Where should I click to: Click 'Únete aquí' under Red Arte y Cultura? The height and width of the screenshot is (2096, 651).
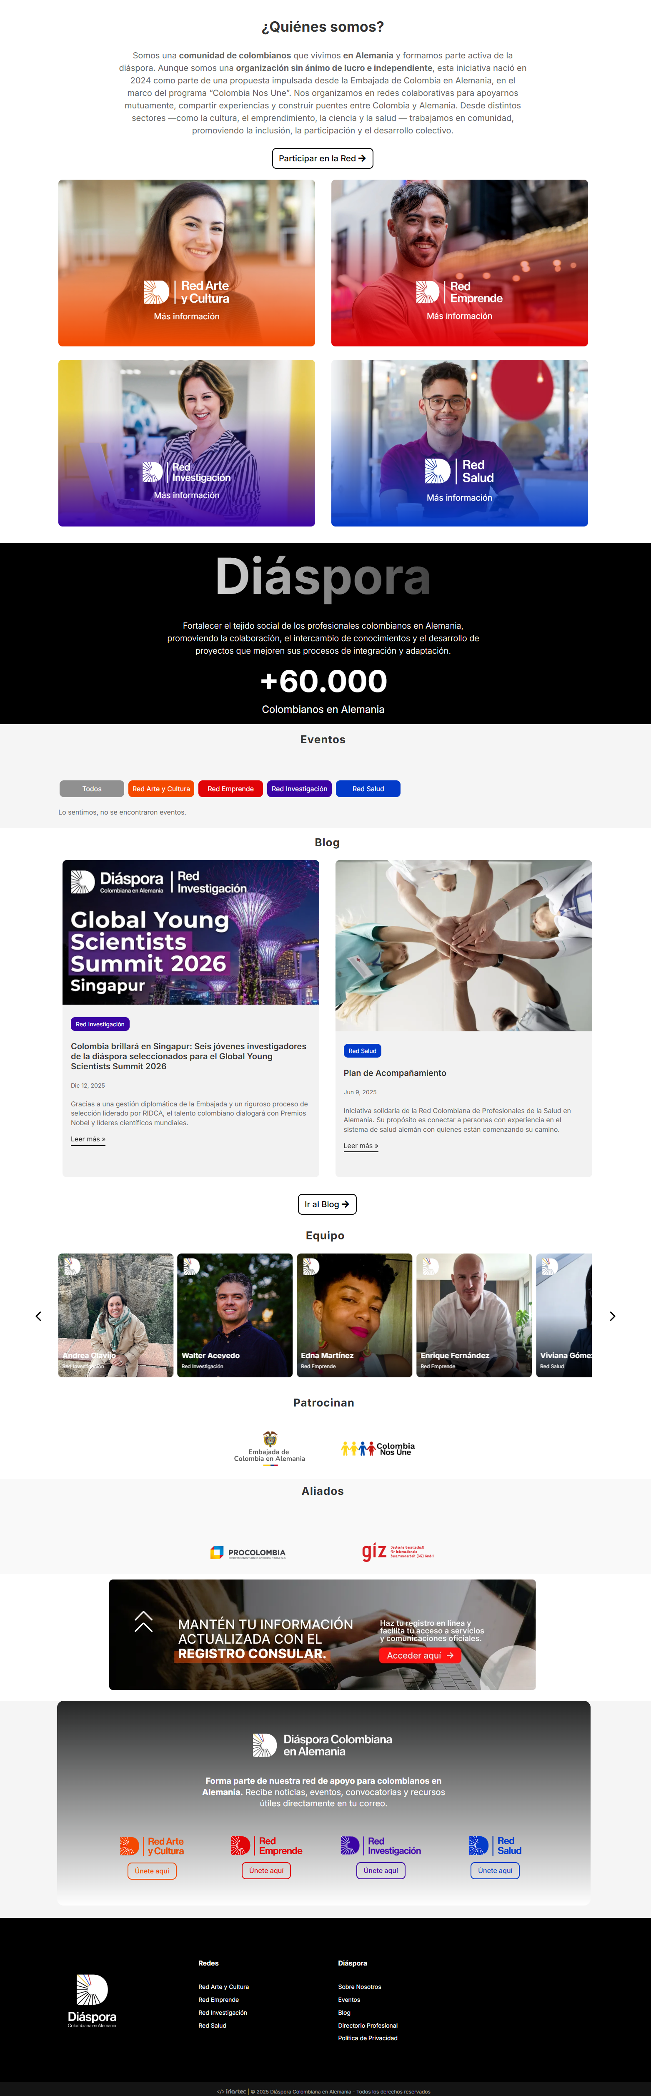pos(152,1870)
